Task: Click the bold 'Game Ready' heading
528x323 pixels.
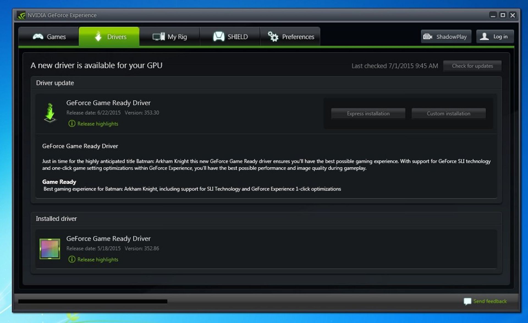Action: coord(59,182)
